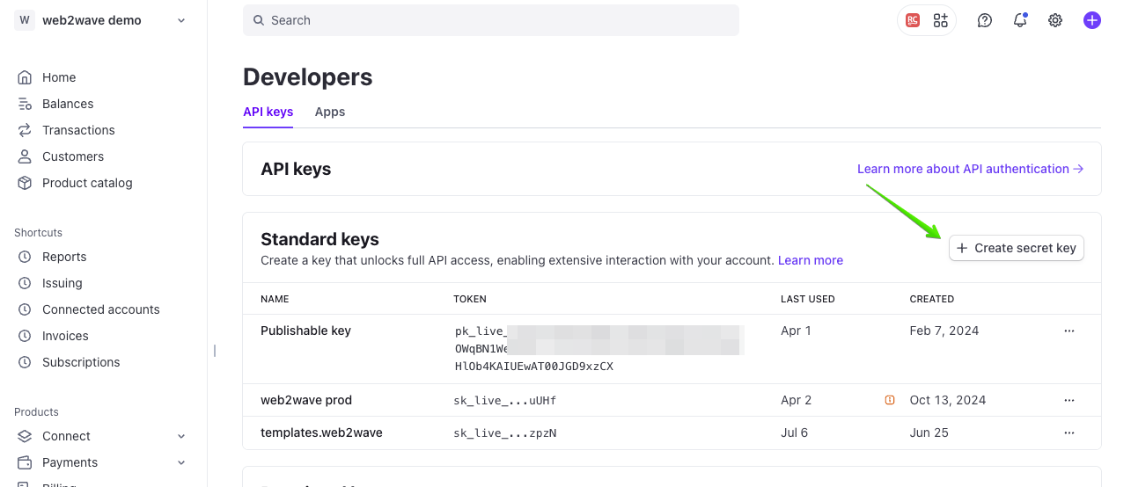Click the red RC app icon

pos(913,20)
